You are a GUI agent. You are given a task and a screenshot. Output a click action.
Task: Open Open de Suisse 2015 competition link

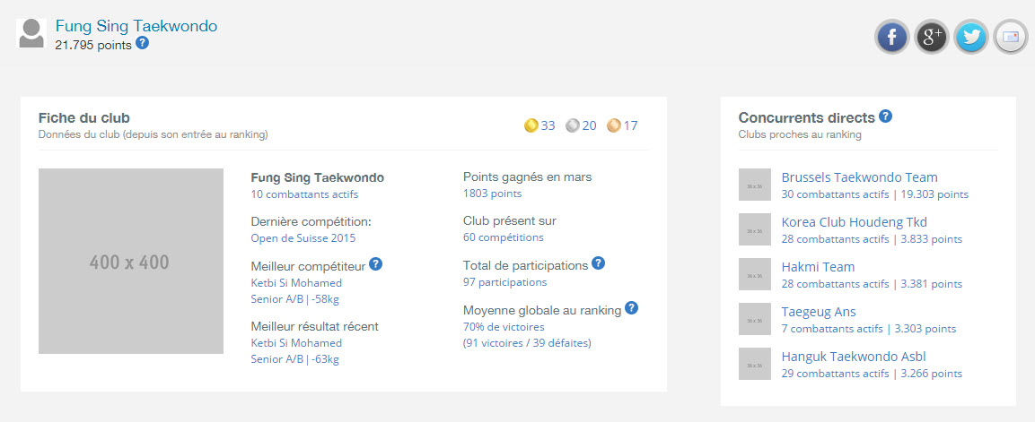(303, 238)
